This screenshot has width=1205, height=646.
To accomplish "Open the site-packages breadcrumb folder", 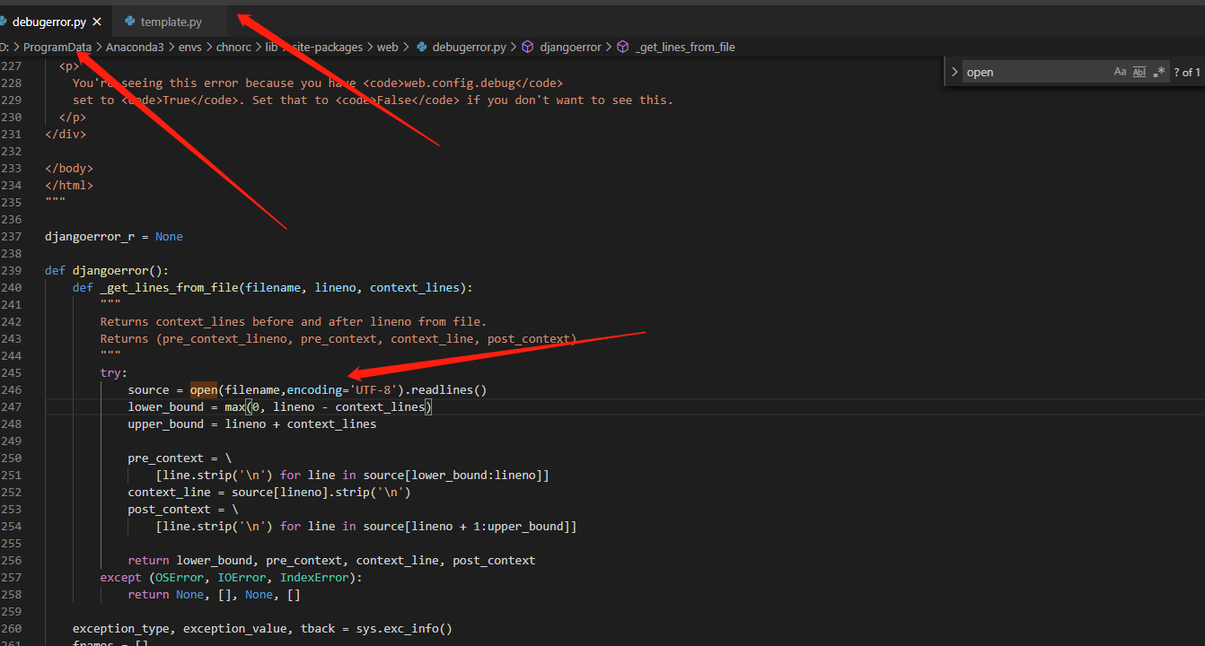I will click(x=327, y=47).
